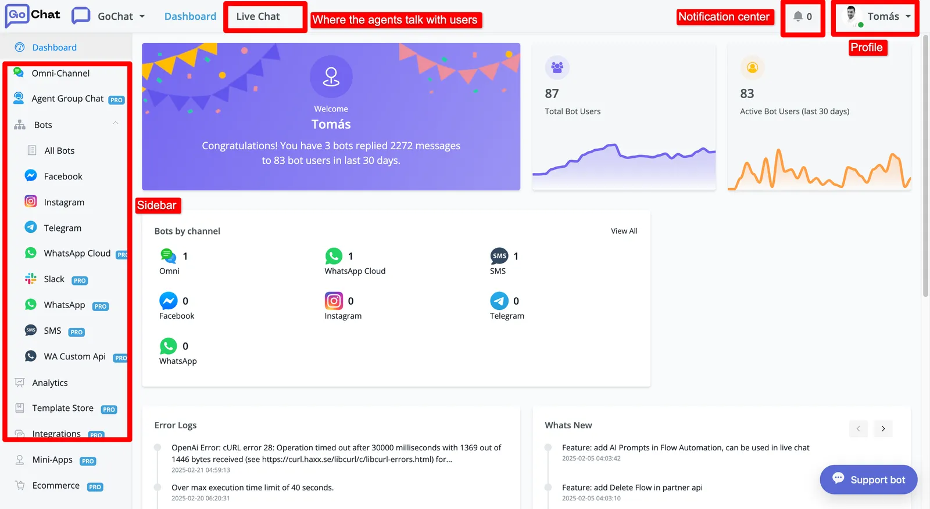Click the GoChat logo
930x509 pixels.
tap(33, 16)
